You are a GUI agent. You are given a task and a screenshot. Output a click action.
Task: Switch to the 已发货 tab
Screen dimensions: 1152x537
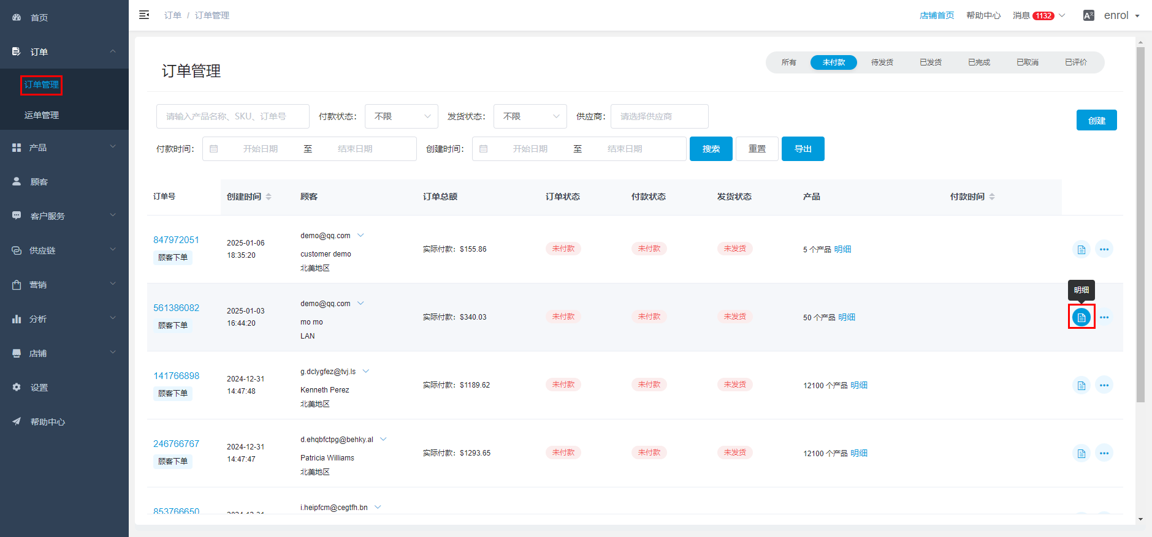point(931,62)
